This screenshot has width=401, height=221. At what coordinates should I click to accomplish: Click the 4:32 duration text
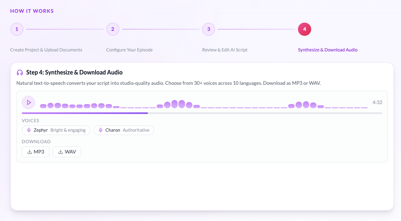click(377, 102)
